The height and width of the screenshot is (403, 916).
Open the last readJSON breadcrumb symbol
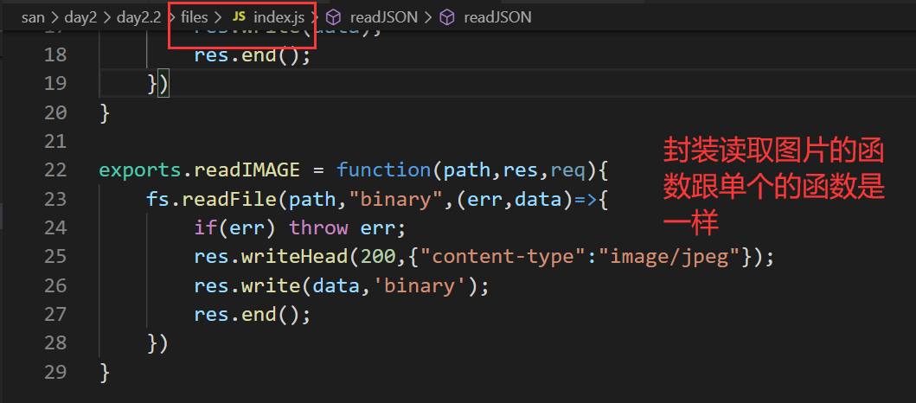coord(497,17)
